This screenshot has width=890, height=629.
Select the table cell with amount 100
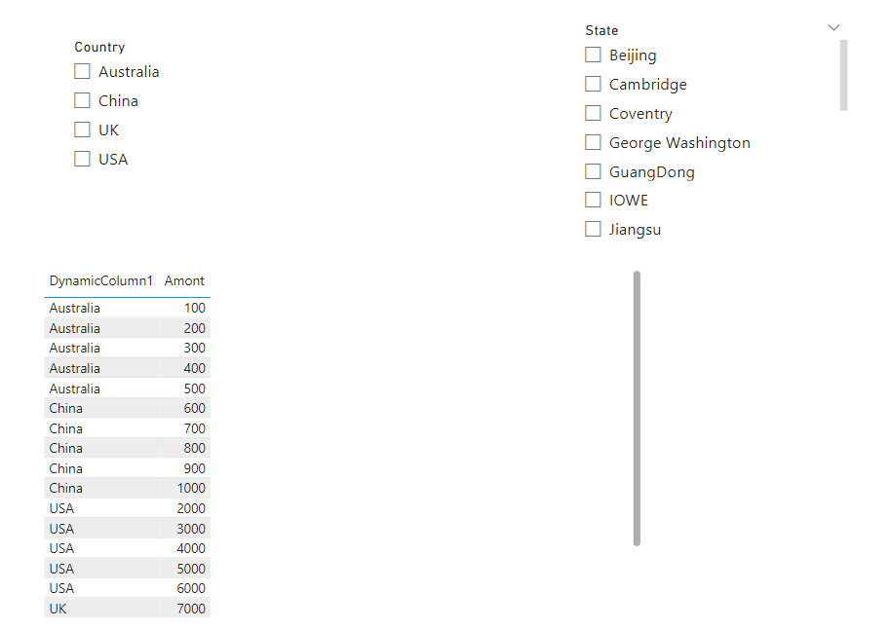(195, 308)
